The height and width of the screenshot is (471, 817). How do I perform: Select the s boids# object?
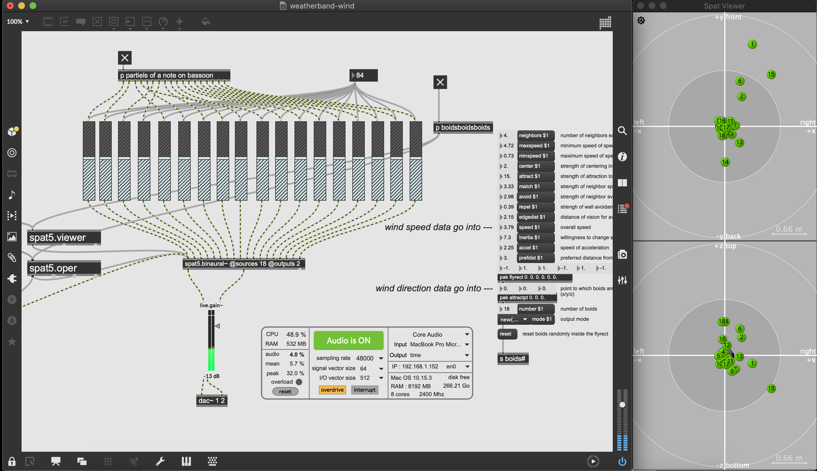pyautogui.click(x=513, y=359)
